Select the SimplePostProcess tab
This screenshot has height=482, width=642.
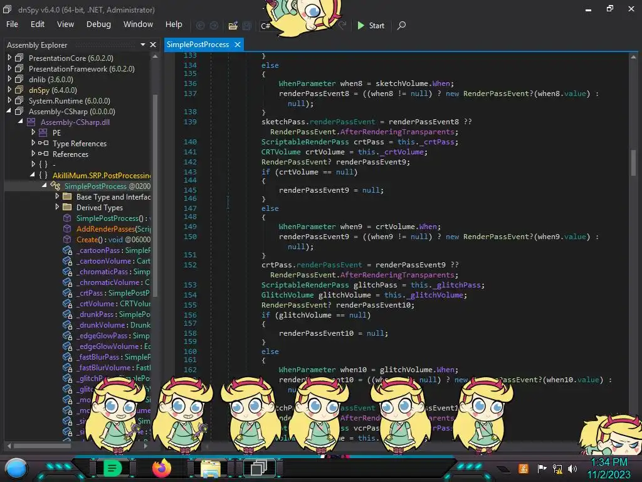(197, 45)
